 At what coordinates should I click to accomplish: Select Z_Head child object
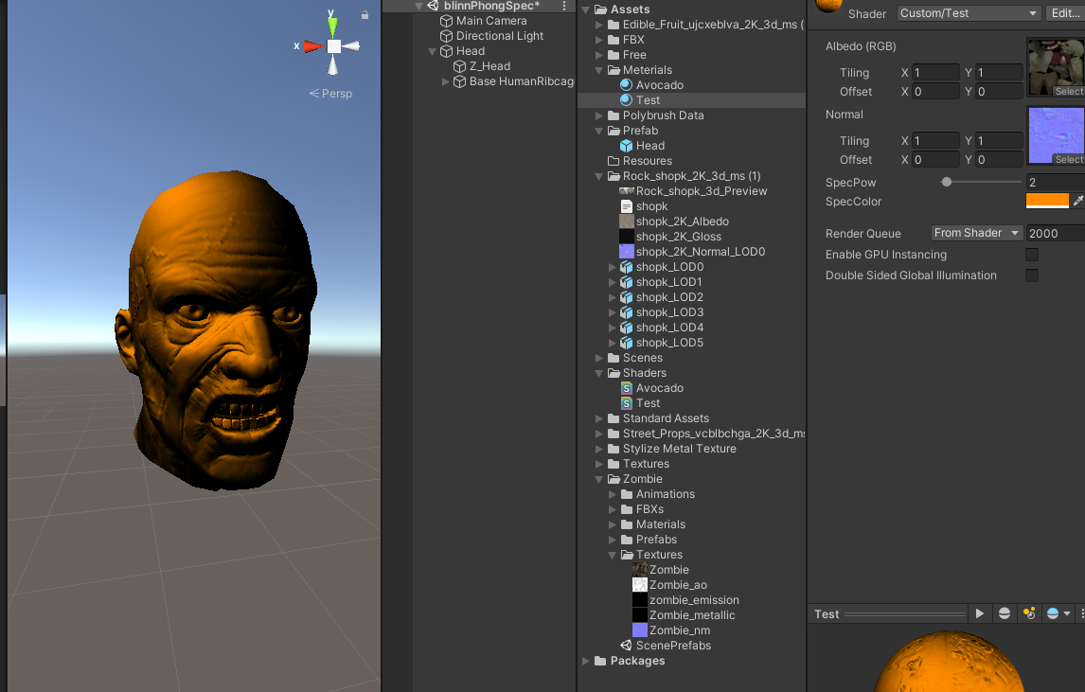[x=489, y=66]
